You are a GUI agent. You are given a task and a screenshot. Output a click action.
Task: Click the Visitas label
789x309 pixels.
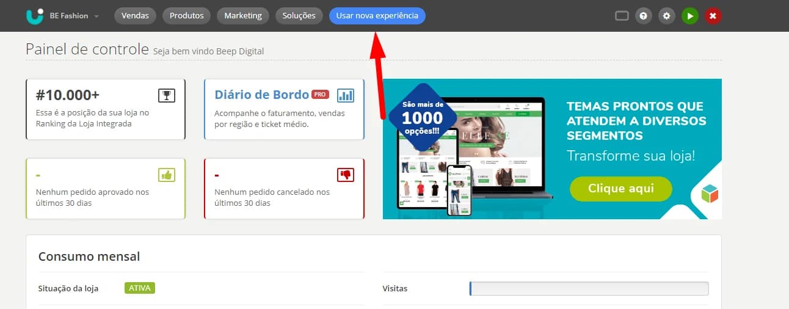(395, 288)
